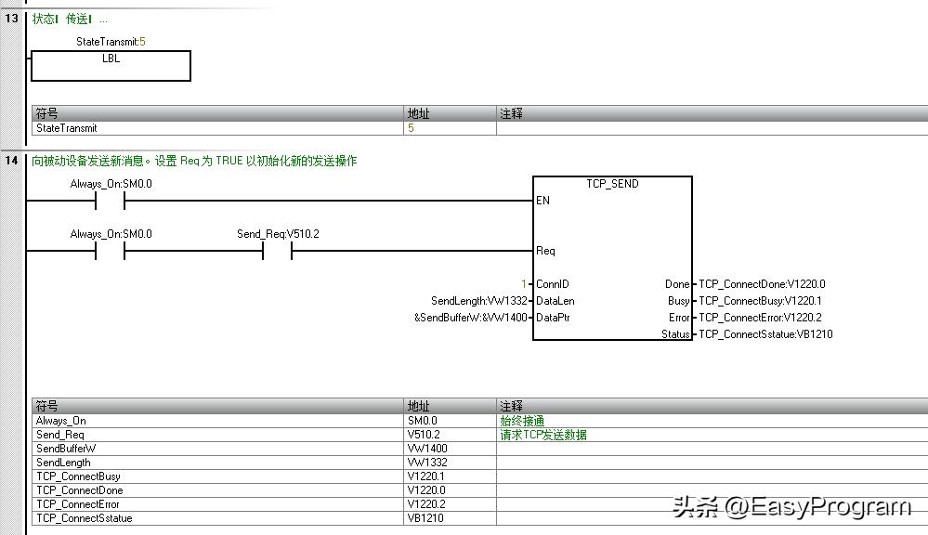Click the Error output pin label

tap(679, 318)
